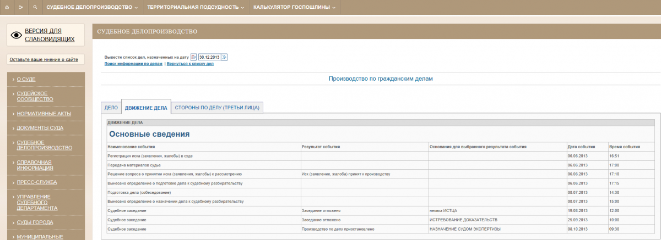Open the site map icon
This screenshot has width=661, height=240.
point(21,8)
